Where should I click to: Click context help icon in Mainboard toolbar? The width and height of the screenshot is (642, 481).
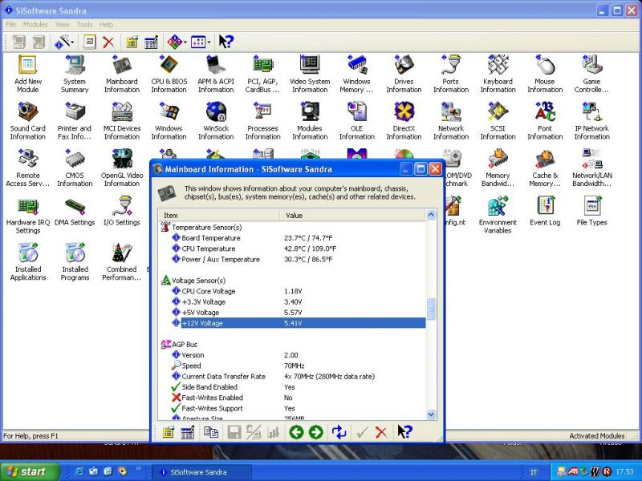click(405, 432)
